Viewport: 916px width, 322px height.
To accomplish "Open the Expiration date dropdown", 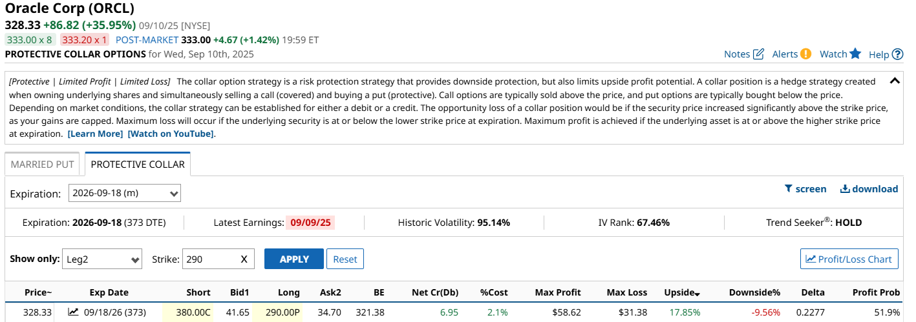I will click(125, 193).
